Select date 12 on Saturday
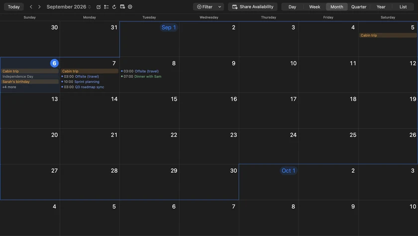Image resolution: width=418 pixels, height=236 pixels. (413, 63)
